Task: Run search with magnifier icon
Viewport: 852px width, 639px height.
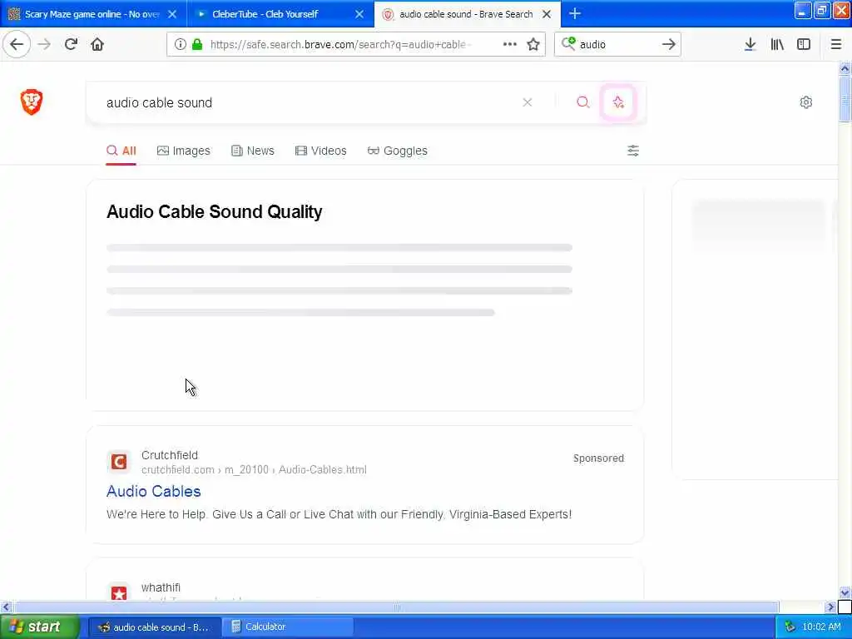Action: (583, 102)
